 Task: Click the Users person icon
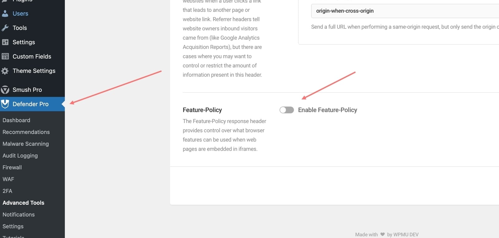click(x=5, y=13)
